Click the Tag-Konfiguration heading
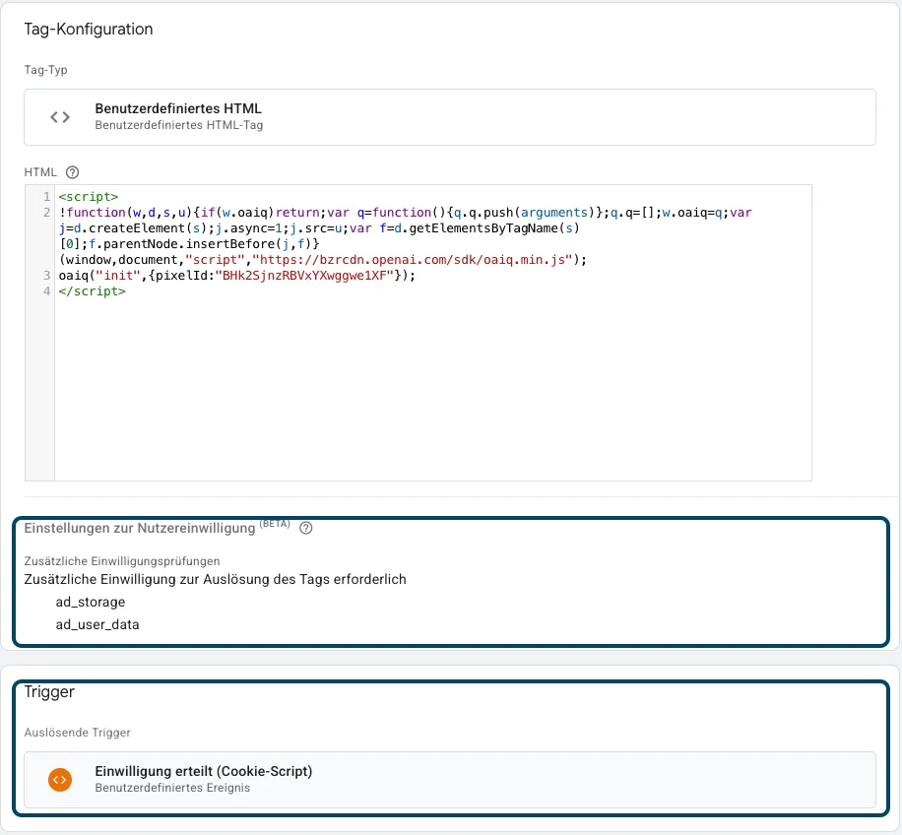The width and height of the screenshot is (902, 835). 89,30
